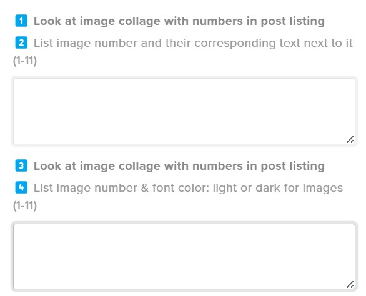Click the blue step 1 number badge
Viewport: 366px width, 296px height.
coord(21,21)
